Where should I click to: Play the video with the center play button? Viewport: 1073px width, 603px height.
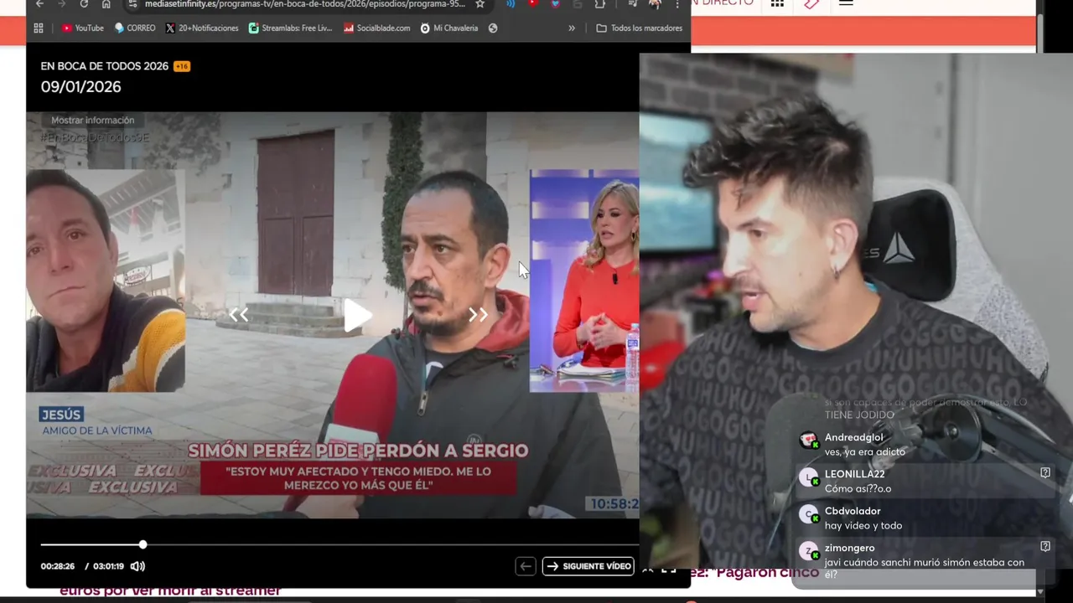tap(358, 315)
